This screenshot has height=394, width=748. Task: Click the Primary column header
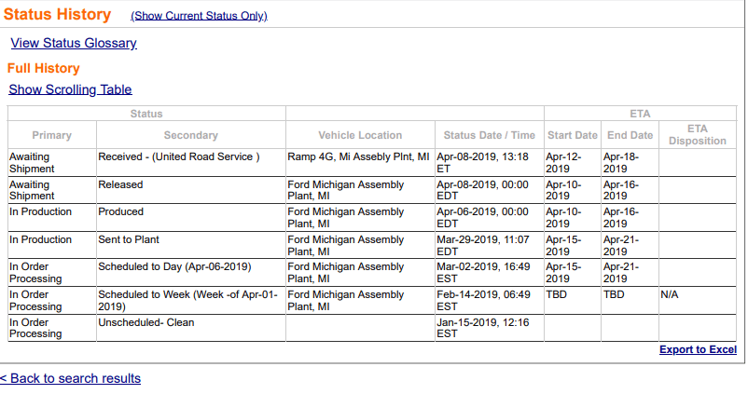[52, 135]
